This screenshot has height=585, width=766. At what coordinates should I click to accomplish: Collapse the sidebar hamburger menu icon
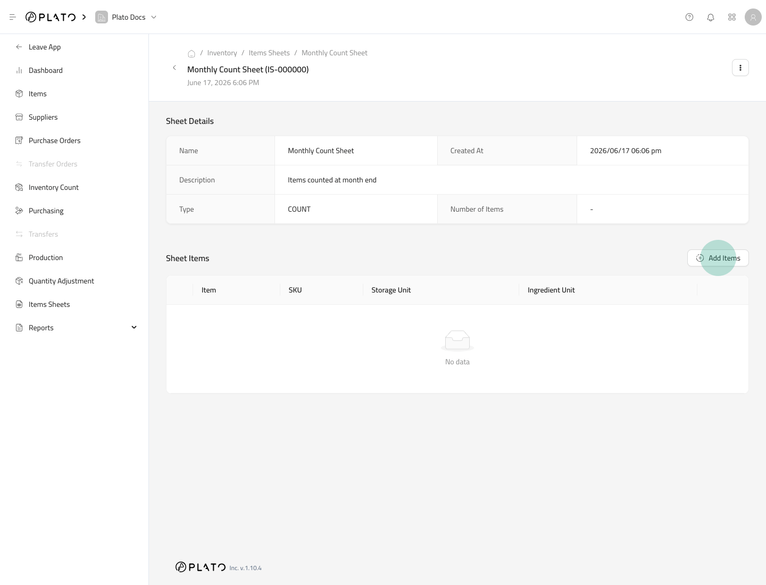(x=13, y=17)
